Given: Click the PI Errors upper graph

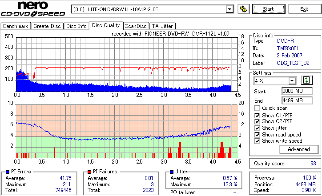Looking at the screenshot, I should click(127, 64).
